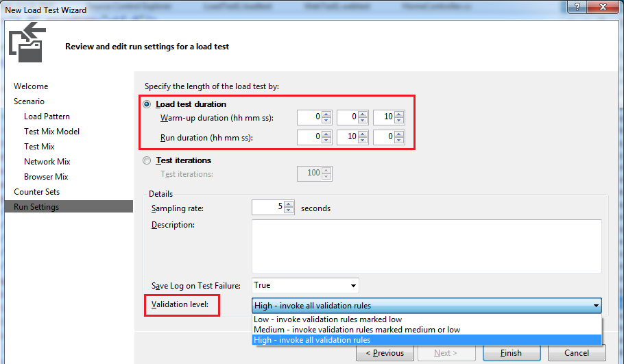Open the Network Mix page
624x364 pixels.
point(47,162)
